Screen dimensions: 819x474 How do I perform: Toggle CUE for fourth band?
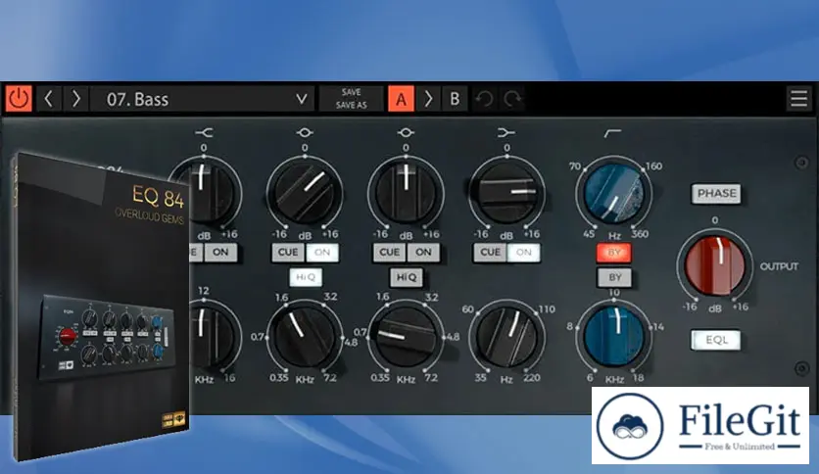pyautogui.click(x=490, y=252)
